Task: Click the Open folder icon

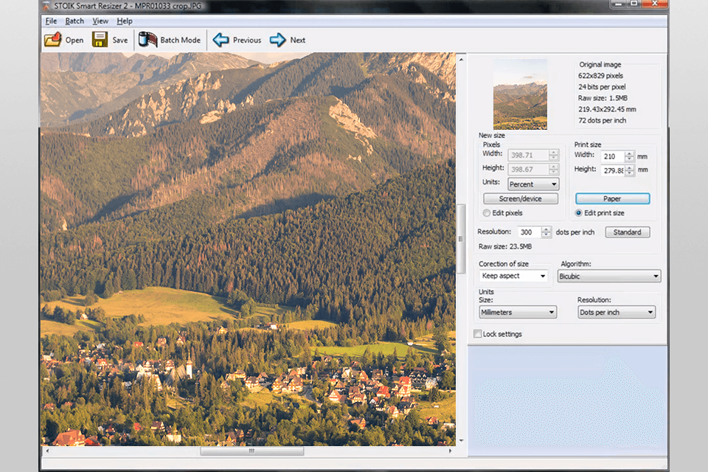Action: [53, 40]
